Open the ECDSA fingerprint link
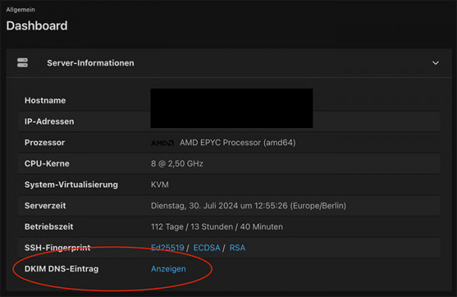Image resolution: width=457 pixels, height=297 pixels. click(x=206, y=247)
